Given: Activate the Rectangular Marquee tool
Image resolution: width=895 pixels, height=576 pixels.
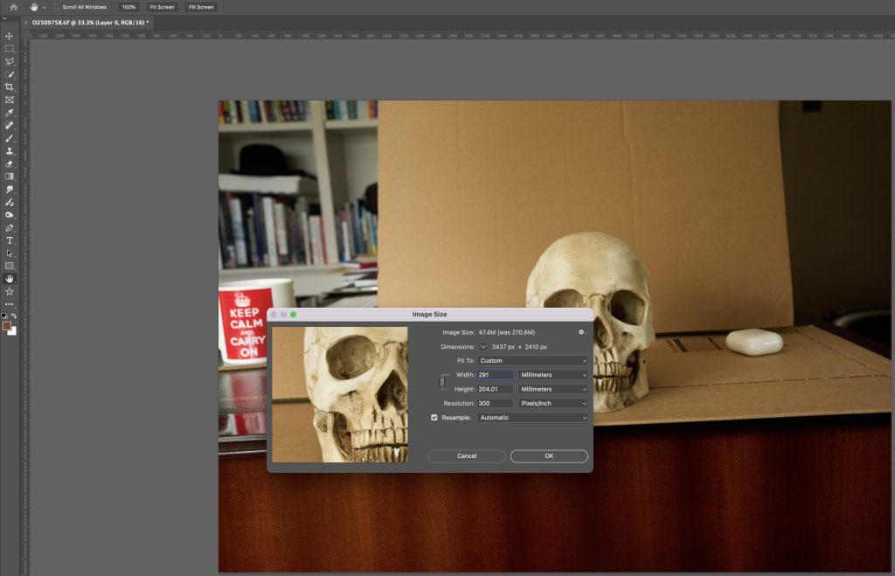Looking at the screenshot, I should [x=10, y=49].
